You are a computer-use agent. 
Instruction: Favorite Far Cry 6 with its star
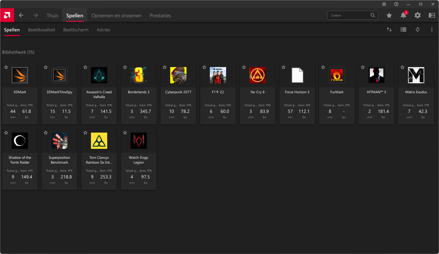[x=244, y=67]
